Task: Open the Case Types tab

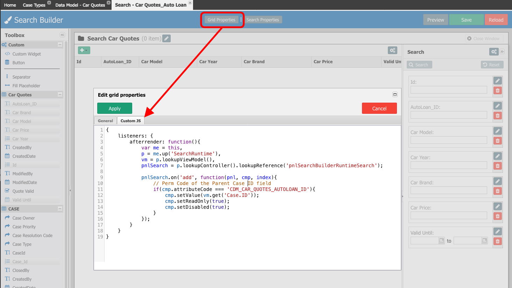Action: coord(34,5)
